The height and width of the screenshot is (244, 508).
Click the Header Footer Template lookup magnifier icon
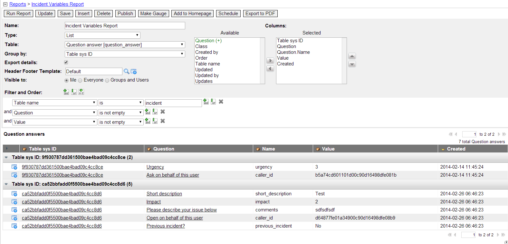(127, 72)
